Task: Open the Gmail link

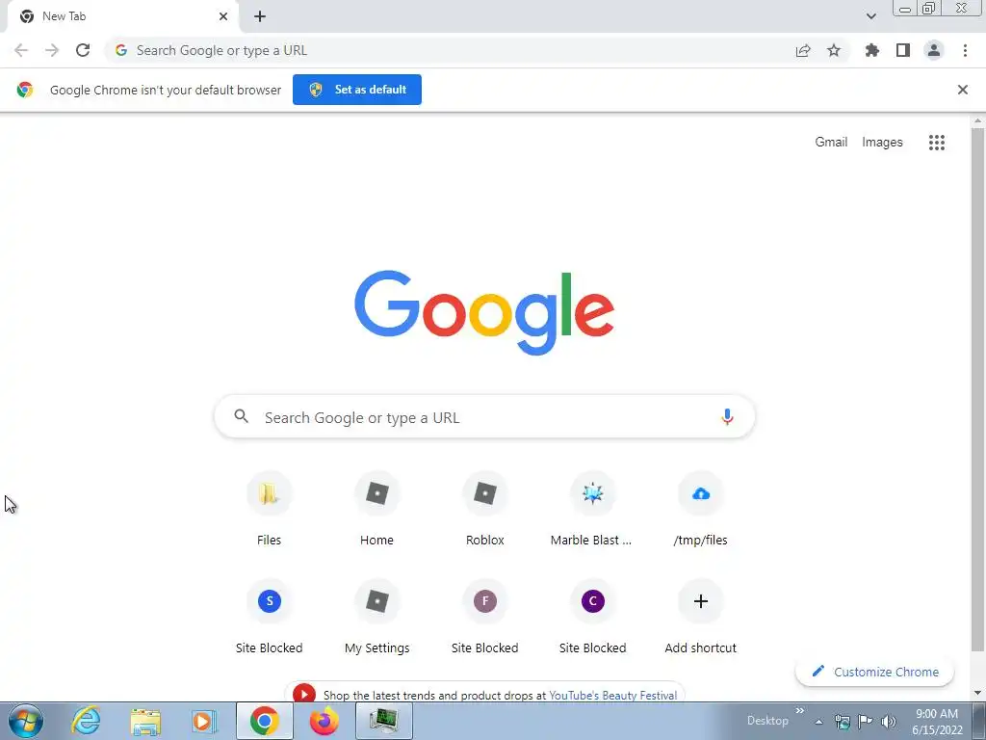Action: tap(831, 143)
